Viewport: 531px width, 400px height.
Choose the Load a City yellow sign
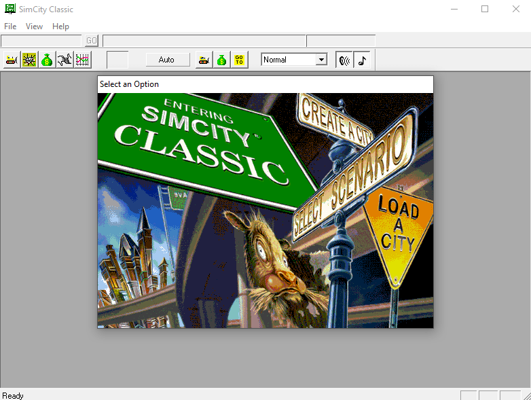(398, 234)
